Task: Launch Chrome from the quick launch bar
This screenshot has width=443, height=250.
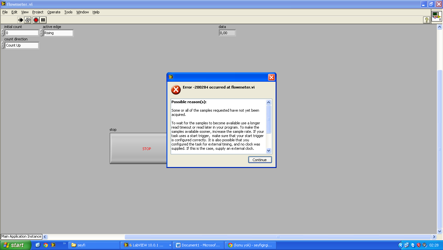Action: (46, 245)
